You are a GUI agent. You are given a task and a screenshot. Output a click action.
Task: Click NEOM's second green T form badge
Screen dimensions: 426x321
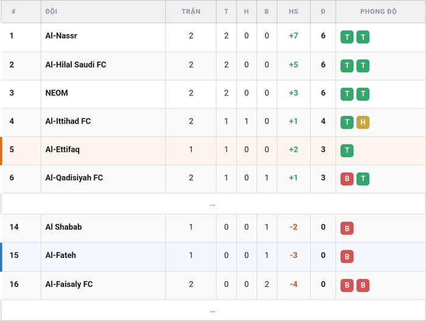[363, 94]
